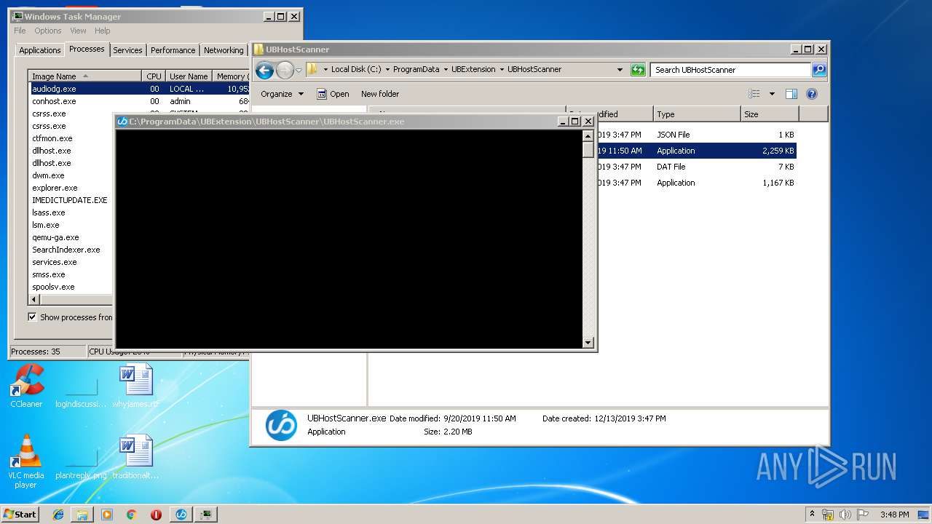Screen dimensions: 932x524
Task: Click the console window system icon in the title bar
Action: (122, 122)
